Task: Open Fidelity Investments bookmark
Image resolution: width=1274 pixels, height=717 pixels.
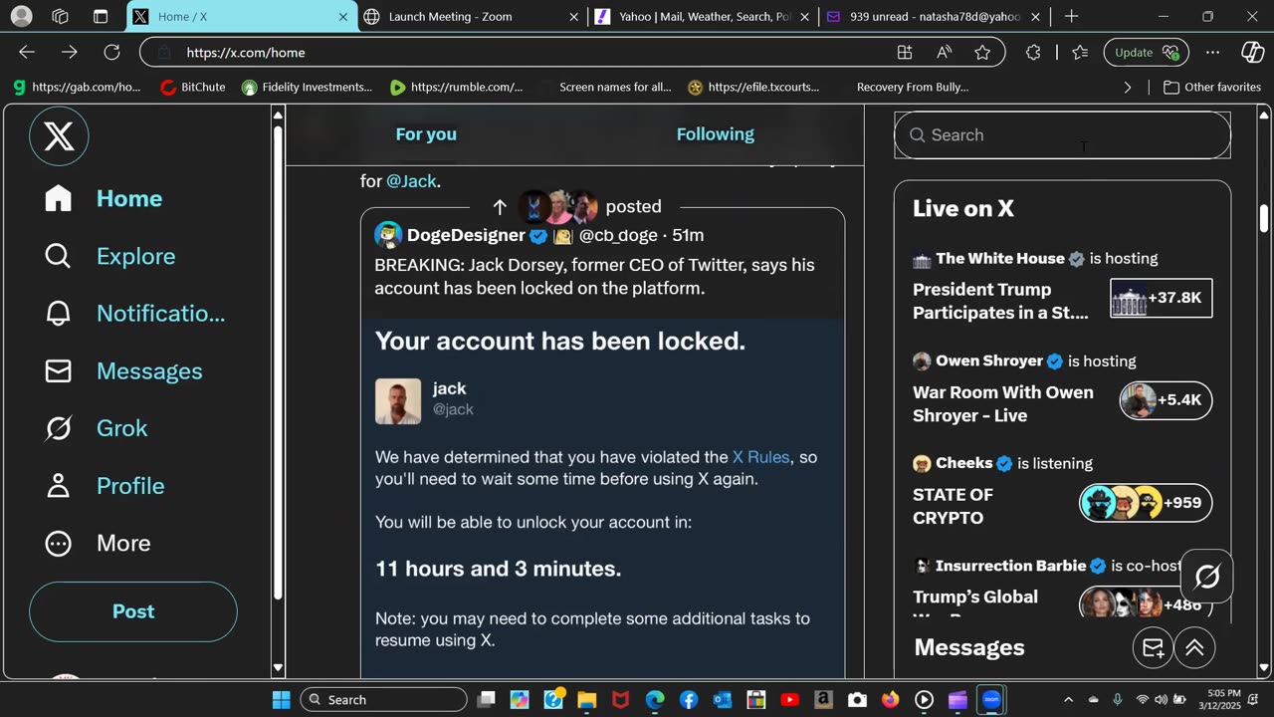Action: pyautogui.click(x=307, y=87)
